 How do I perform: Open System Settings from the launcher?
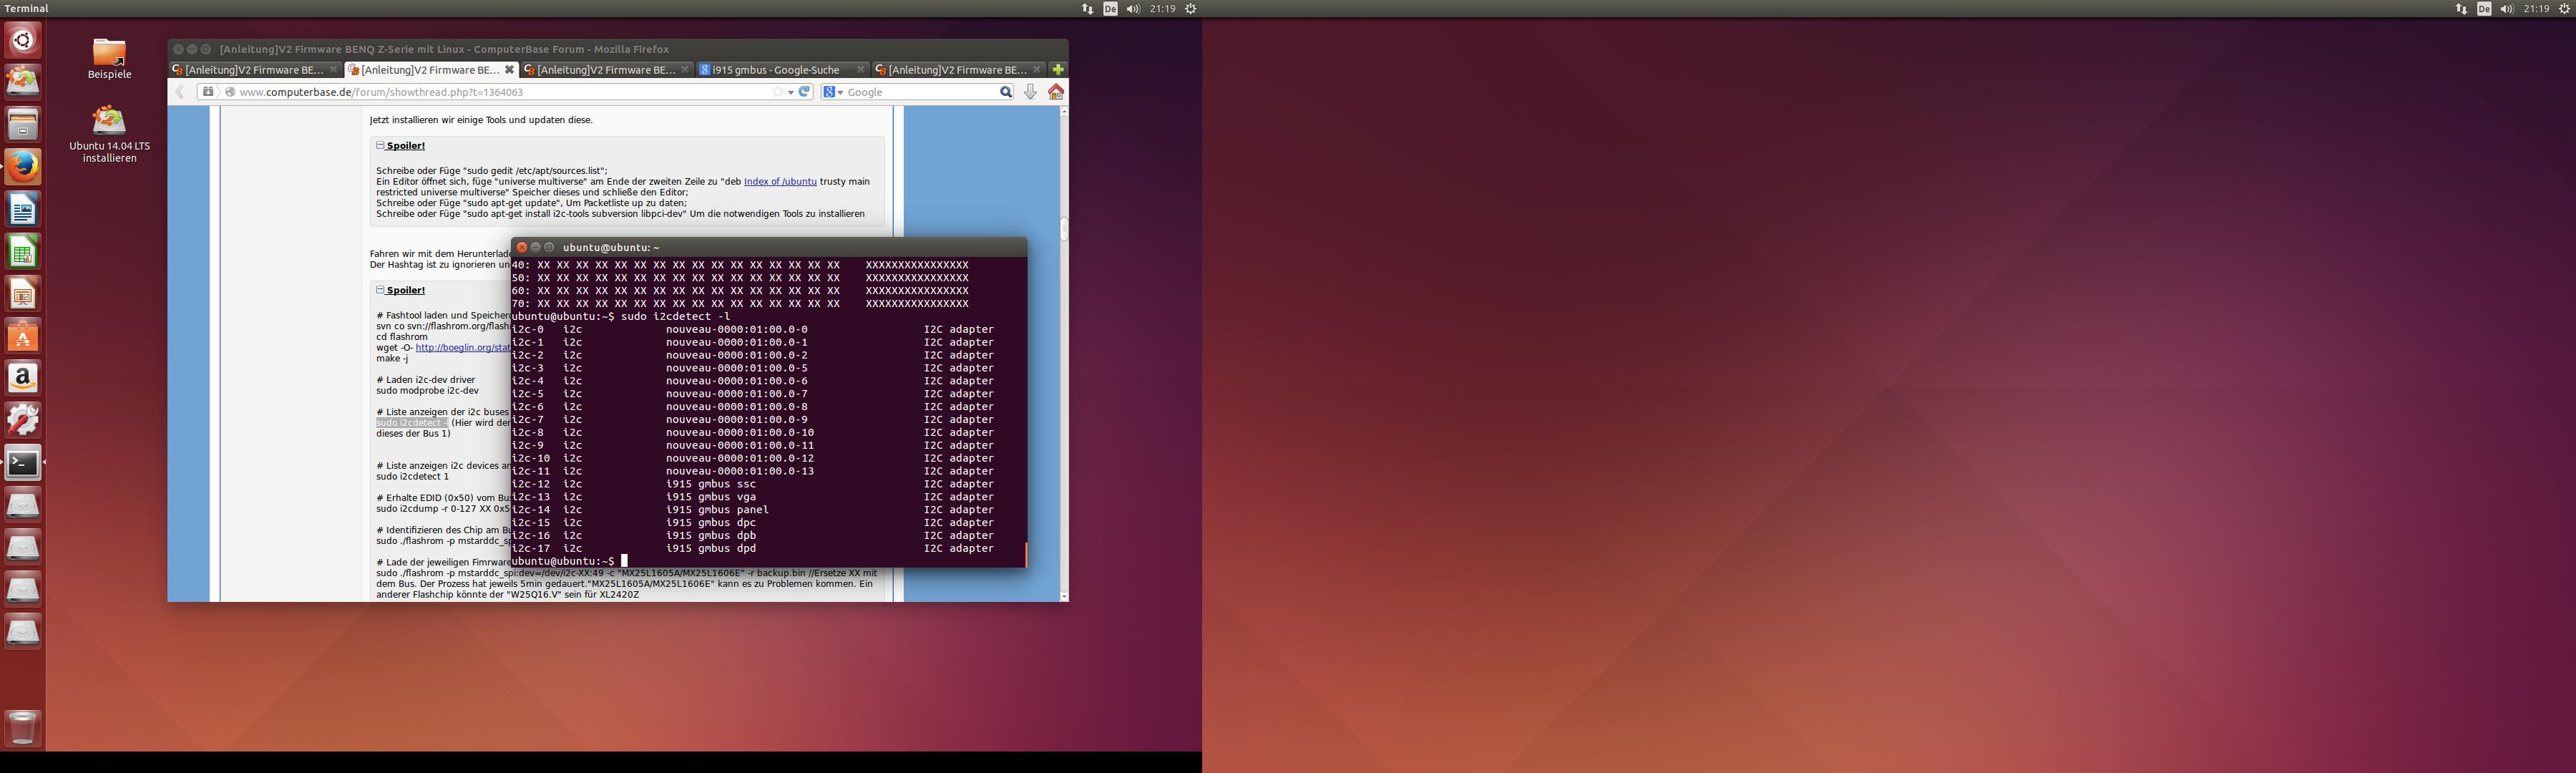pyautogui.click(x=23, y=421)
